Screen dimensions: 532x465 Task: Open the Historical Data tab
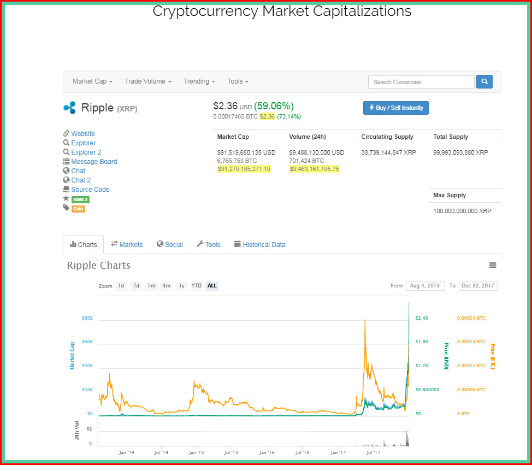pyautogui.click(x=260, y=244)
